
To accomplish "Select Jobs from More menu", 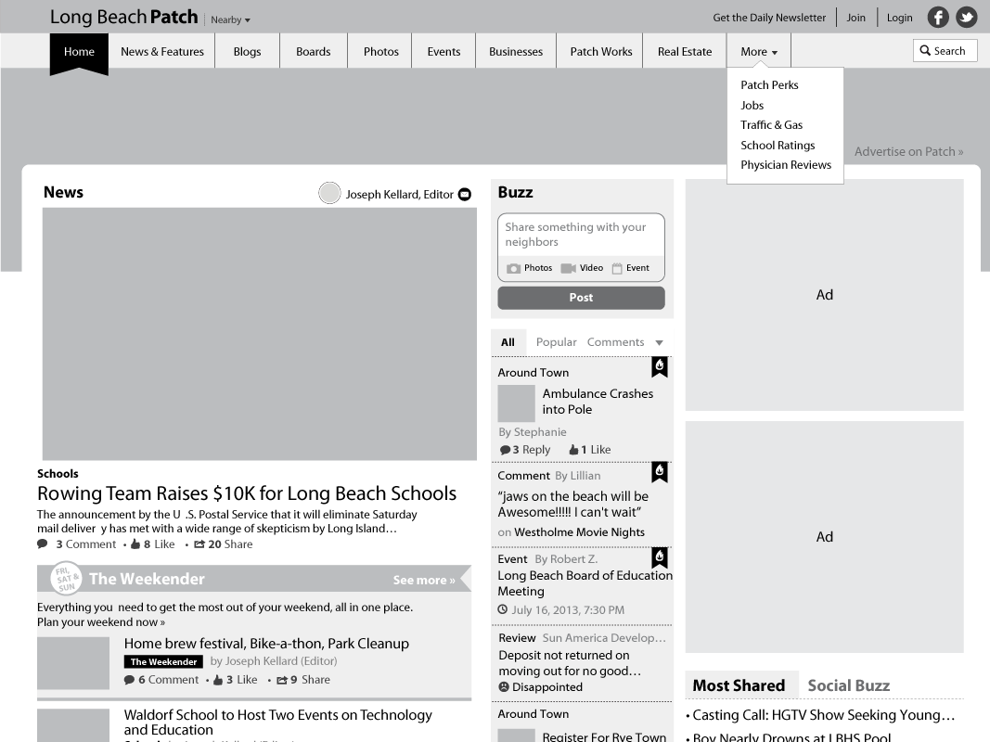I will [752, 106].
